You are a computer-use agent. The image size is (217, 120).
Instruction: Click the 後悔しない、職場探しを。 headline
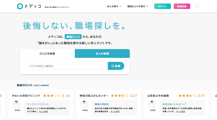[x=74, y=25]
